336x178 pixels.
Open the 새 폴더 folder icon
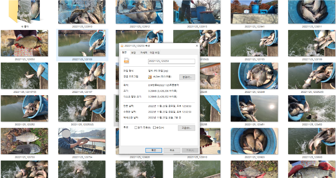[x=24, y=12]
